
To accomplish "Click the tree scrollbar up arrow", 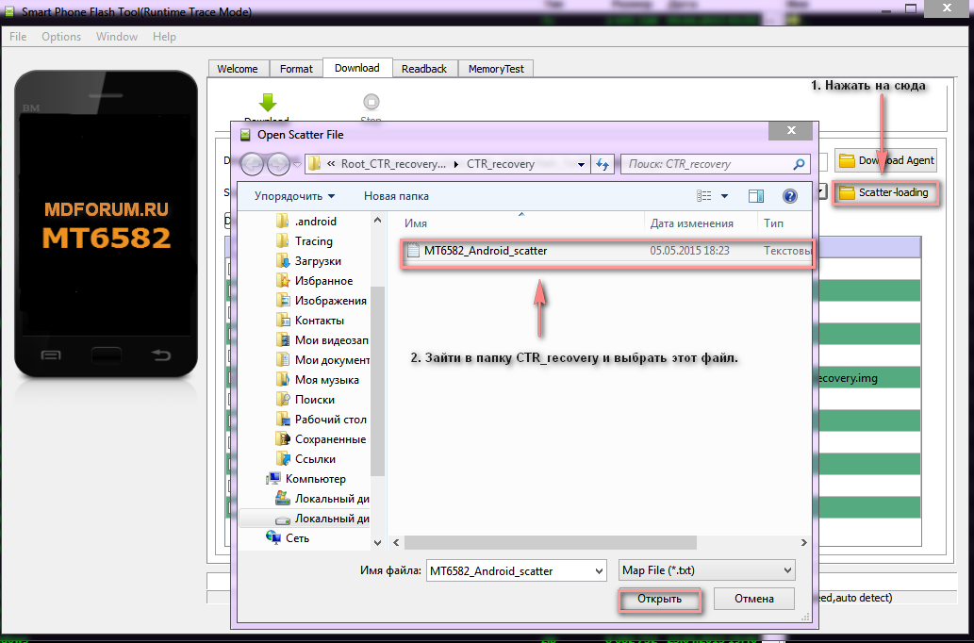I will 378,220.
